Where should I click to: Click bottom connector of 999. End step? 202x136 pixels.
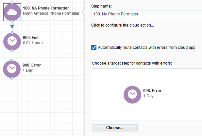pos(12,50)
